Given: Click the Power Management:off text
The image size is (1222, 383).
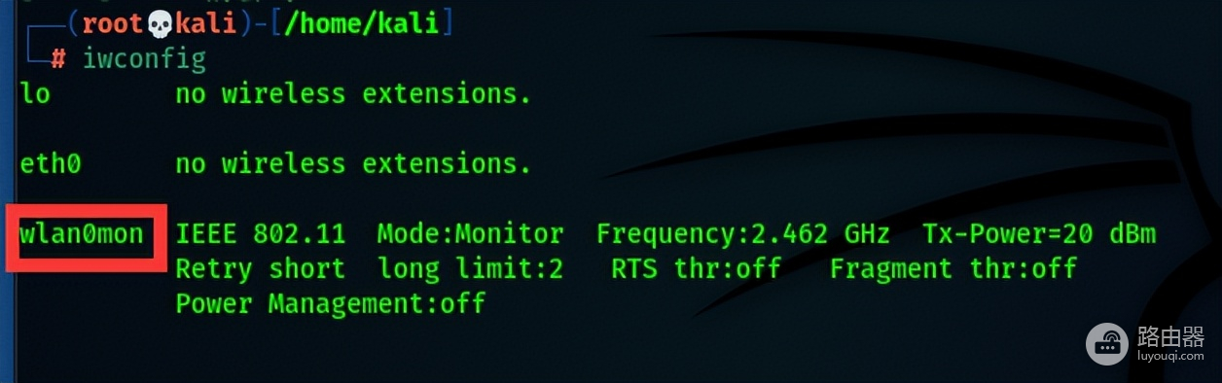Looking at the screenshot, I should coord(331,304).
